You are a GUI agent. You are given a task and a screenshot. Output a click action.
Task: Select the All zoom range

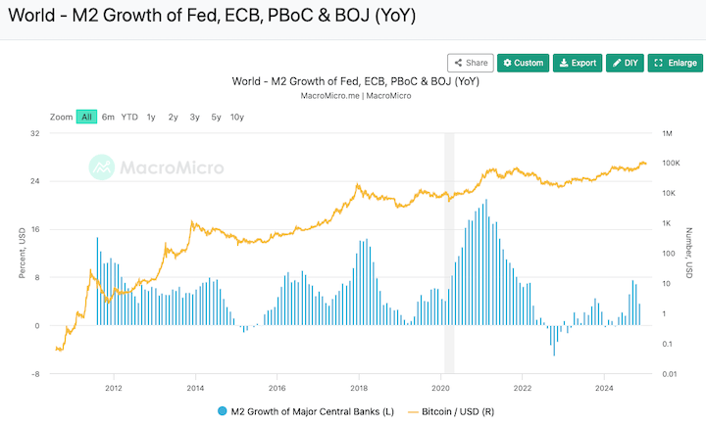pos(86,117)
